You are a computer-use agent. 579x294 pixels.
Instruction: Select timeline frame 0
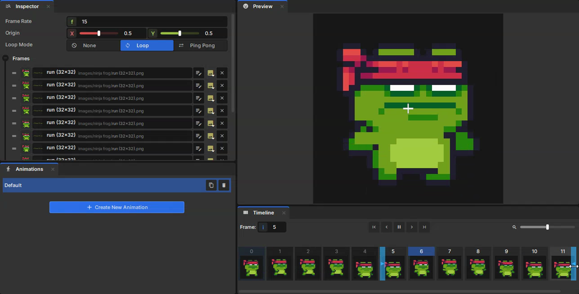(x=252, y=264)
